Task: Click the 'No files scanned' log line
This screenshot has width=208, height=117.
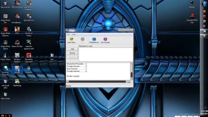Action: [73, 76]
